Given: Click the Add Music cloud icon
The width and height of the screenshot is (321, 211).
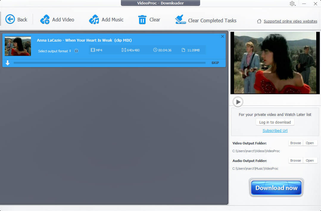Looking at the screenshot, I should tap(94, 19).
